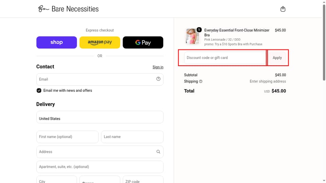Focus the Discount code or gift card field
The height and width of the screenshot is (183, 326).
[x=225, y=58]
